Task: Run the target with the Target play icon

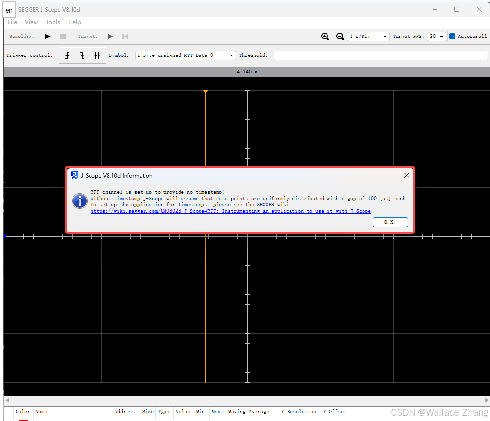Action: tap(110, 37)
